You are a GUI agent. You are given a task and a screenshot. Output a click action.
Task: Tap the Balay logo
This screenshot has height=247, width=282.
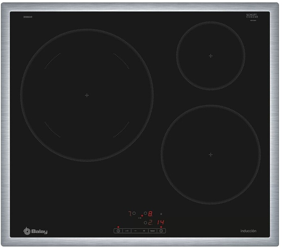(36, 231)
